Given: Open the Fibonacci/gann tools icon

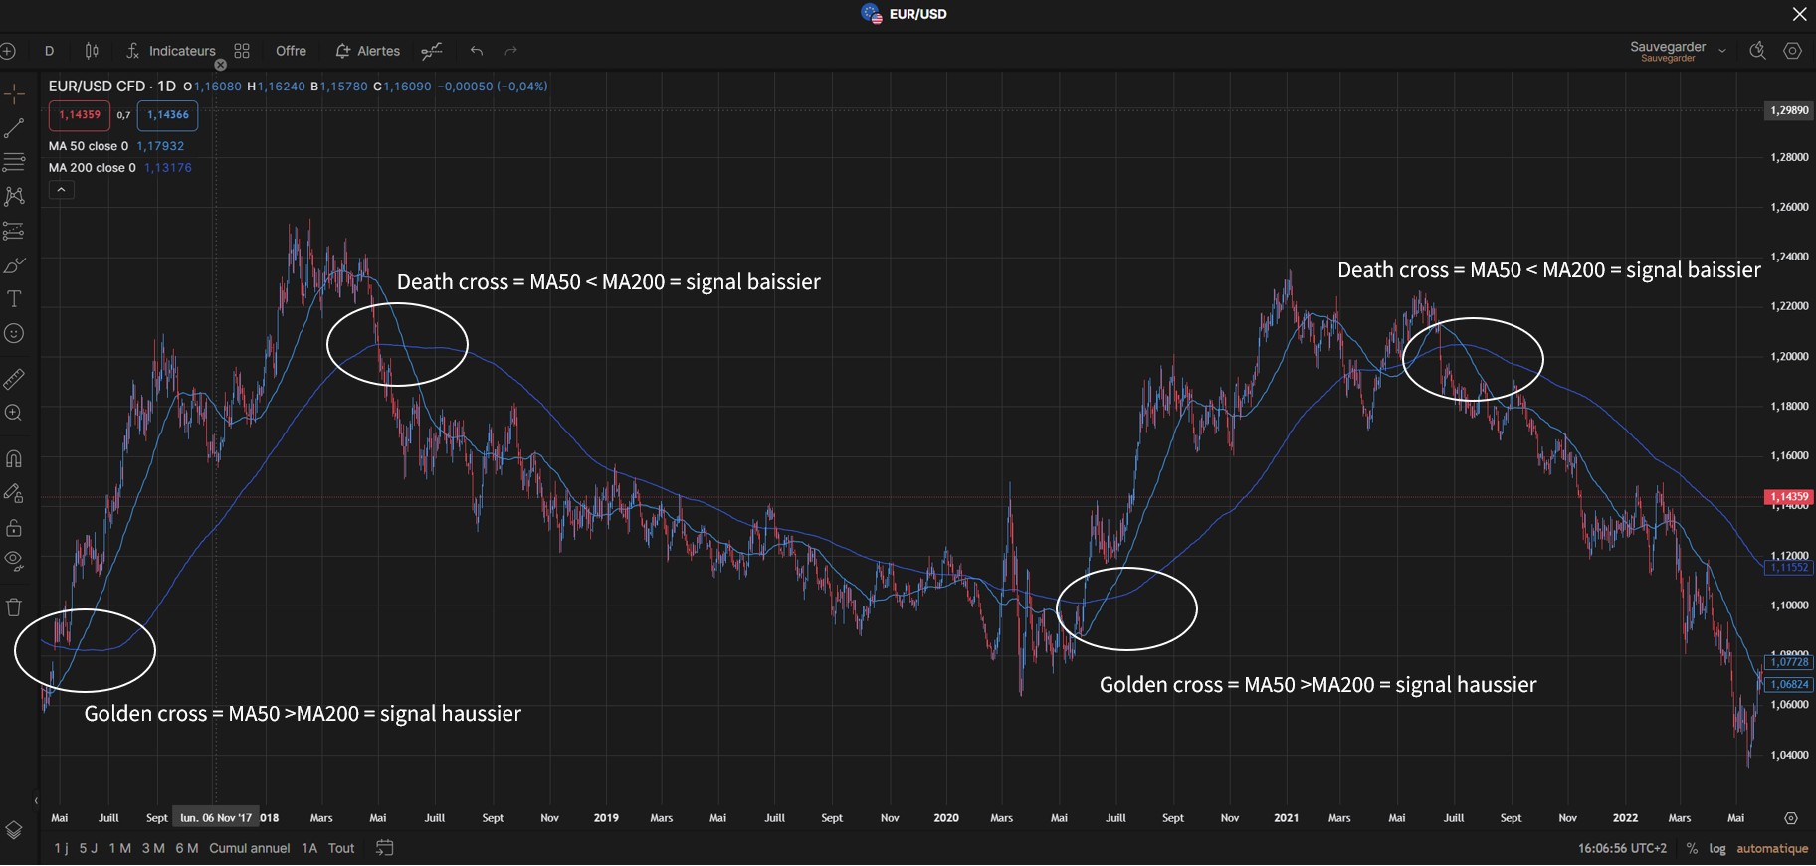Looking at the screenshot, I should (x=14, y=162).
